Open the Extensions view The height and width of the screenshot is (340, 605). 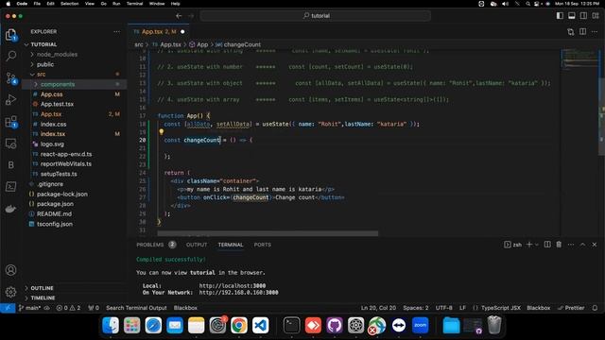click(10, 122)
